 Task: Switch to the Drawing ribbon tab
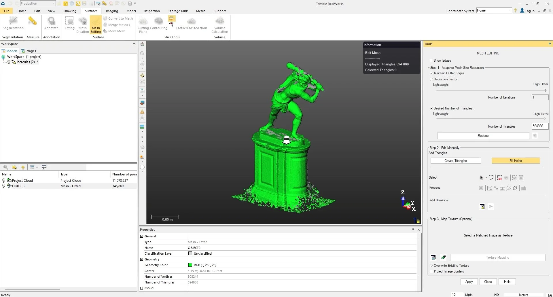[70, 11]
